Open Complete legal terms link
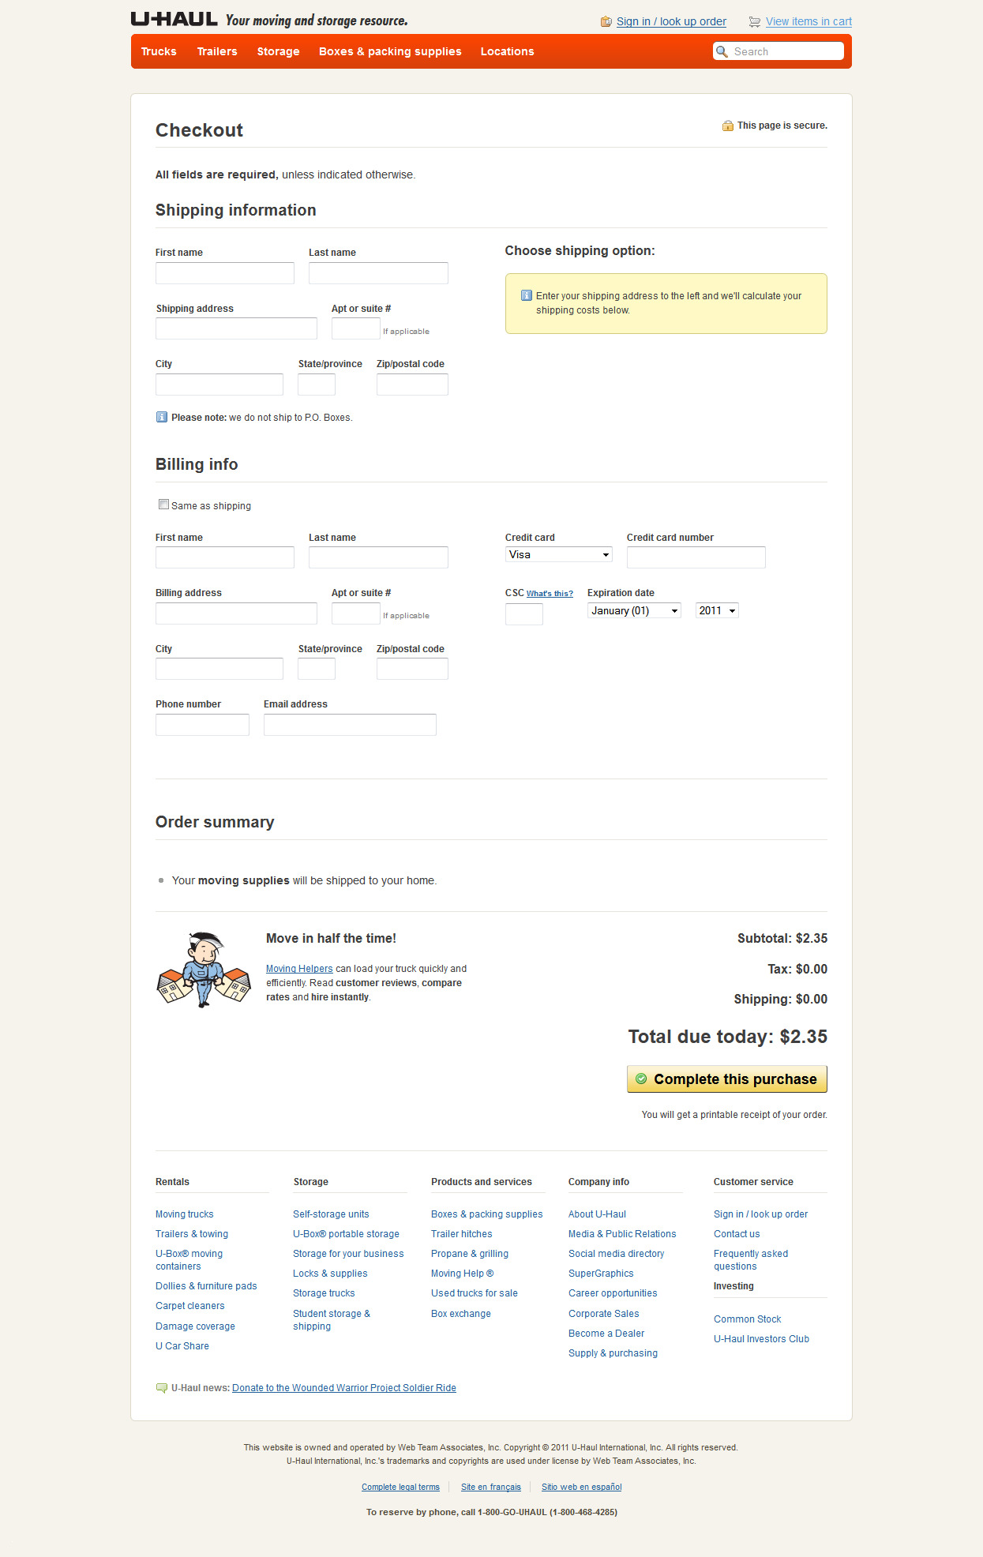983x1557 pixels. (400, 1487)
